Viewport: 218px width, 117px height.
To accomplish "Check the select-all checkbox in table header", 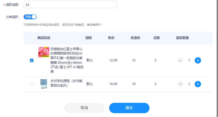I will click(32, 38).
